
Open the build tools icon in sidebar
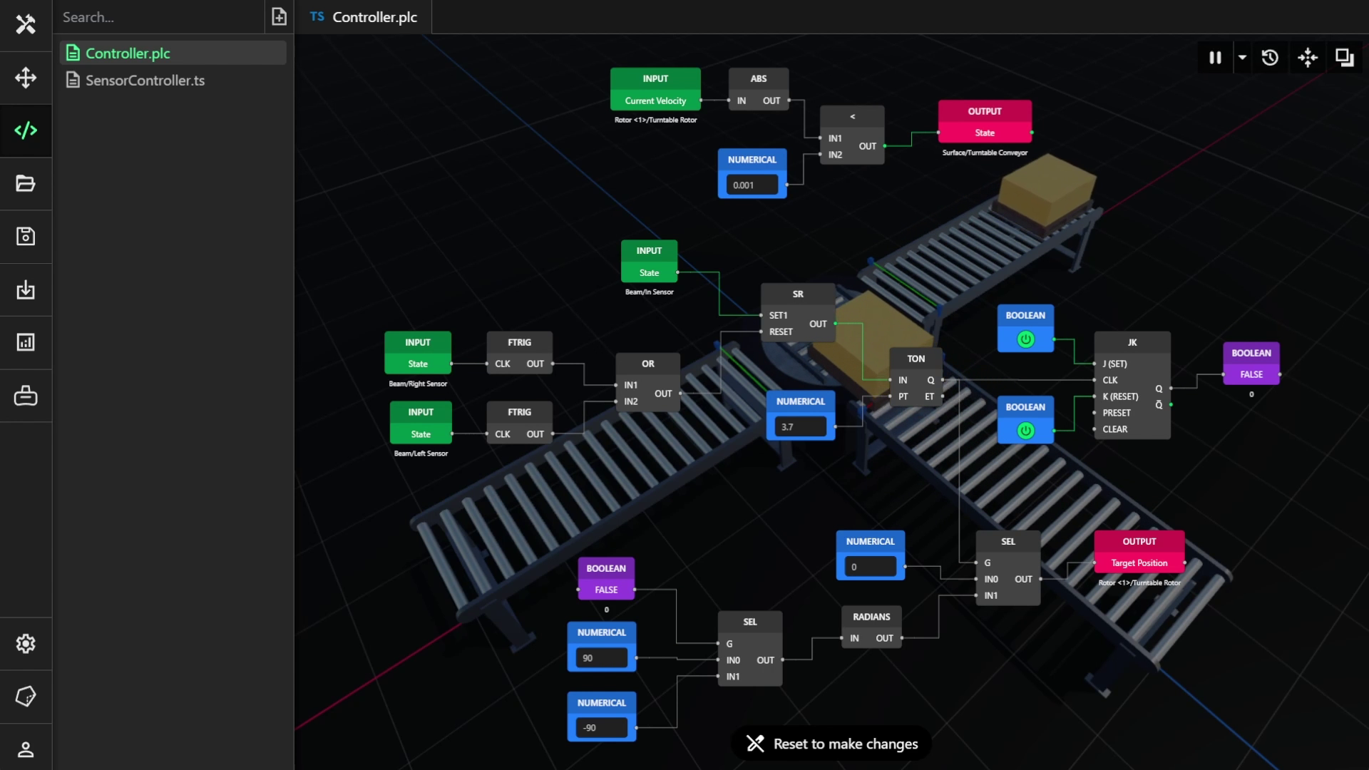[26, 25]
